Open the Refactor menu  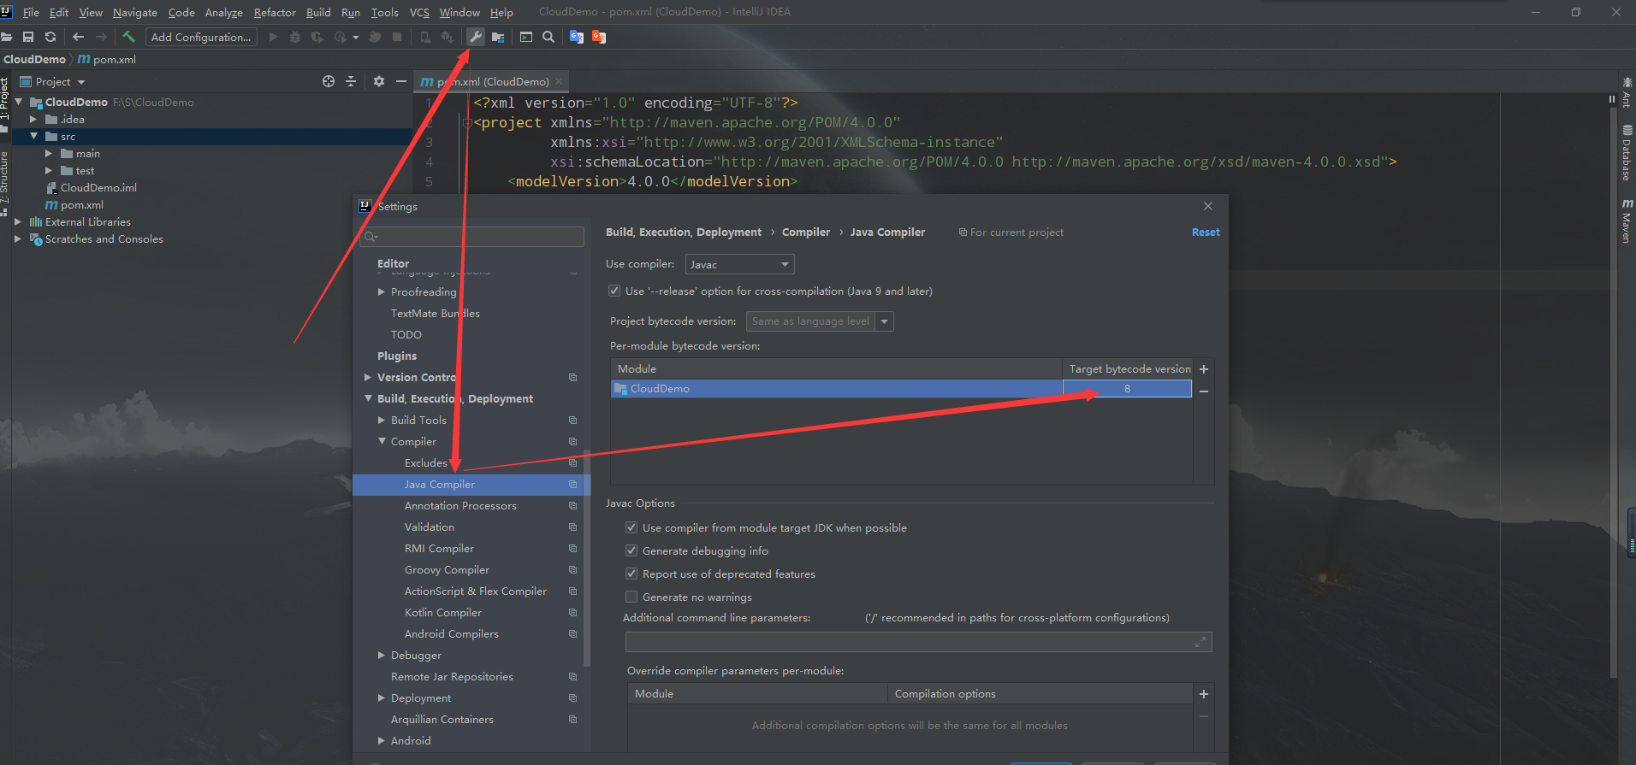[x=275, y=12]
